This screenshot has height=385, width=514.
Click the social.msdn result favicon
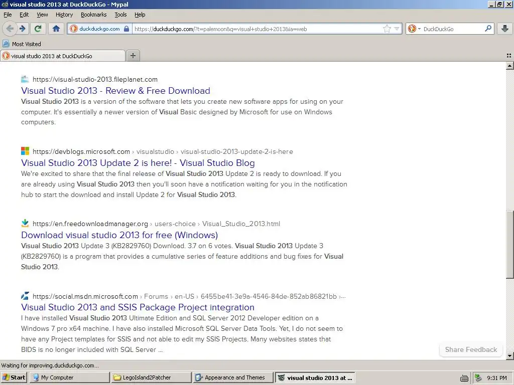click(x=25, y=296)
